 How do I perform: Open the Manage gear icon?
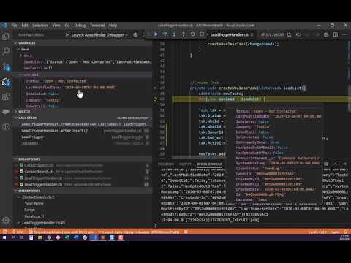coord(6,220)
